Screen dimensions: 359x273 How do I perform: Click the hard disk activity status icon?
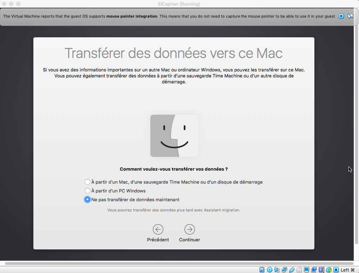pyautogui.click(x=262, y=270)
